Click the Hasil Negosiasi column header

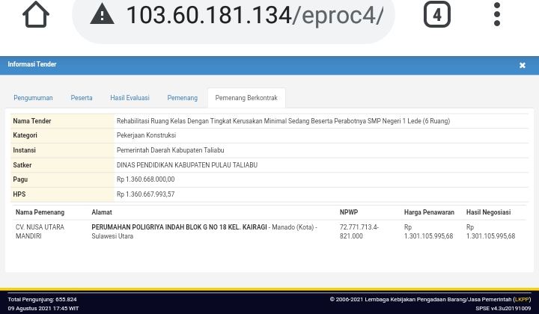pos(488,212)
